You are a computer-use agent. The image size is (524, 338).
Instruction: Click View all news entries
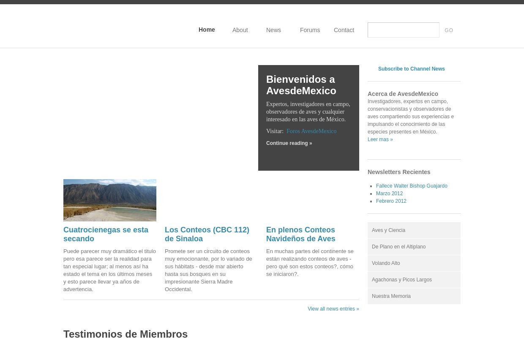pos(333,309)
